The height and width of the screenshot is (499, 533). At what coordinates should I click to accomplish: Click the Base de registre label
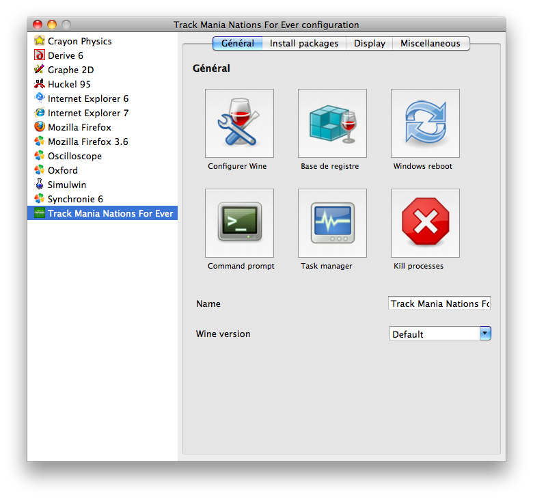point(330,166)
